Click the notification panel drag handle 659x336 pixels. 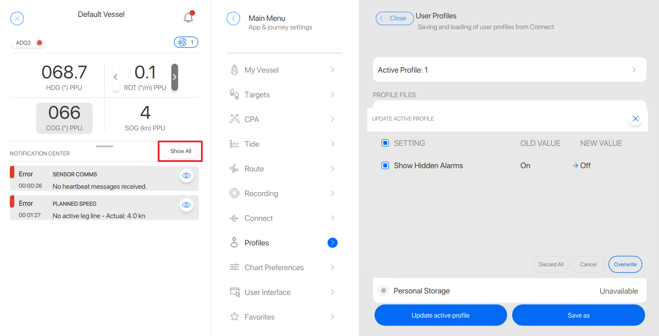(104, 146)
